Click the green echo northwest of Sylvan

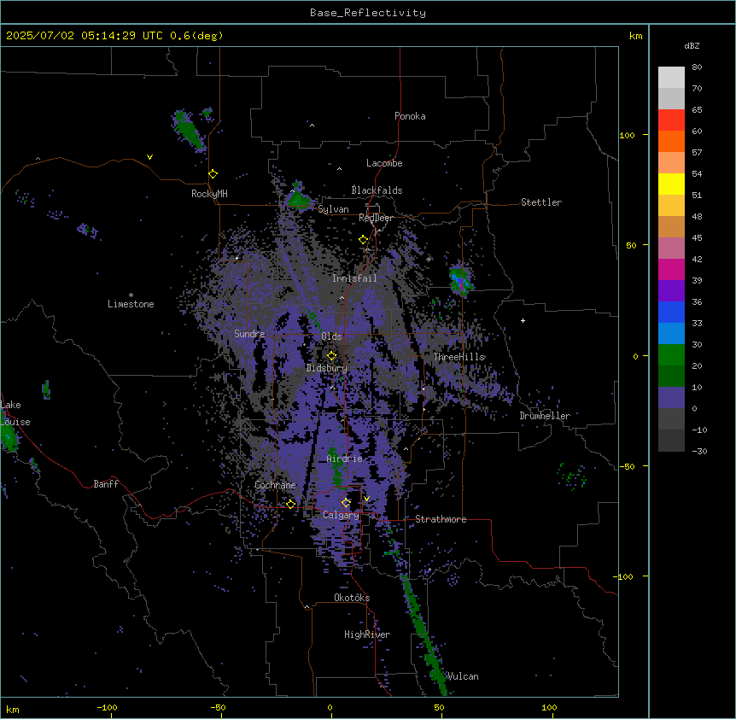pyautogui.click(x=299, y=198)
